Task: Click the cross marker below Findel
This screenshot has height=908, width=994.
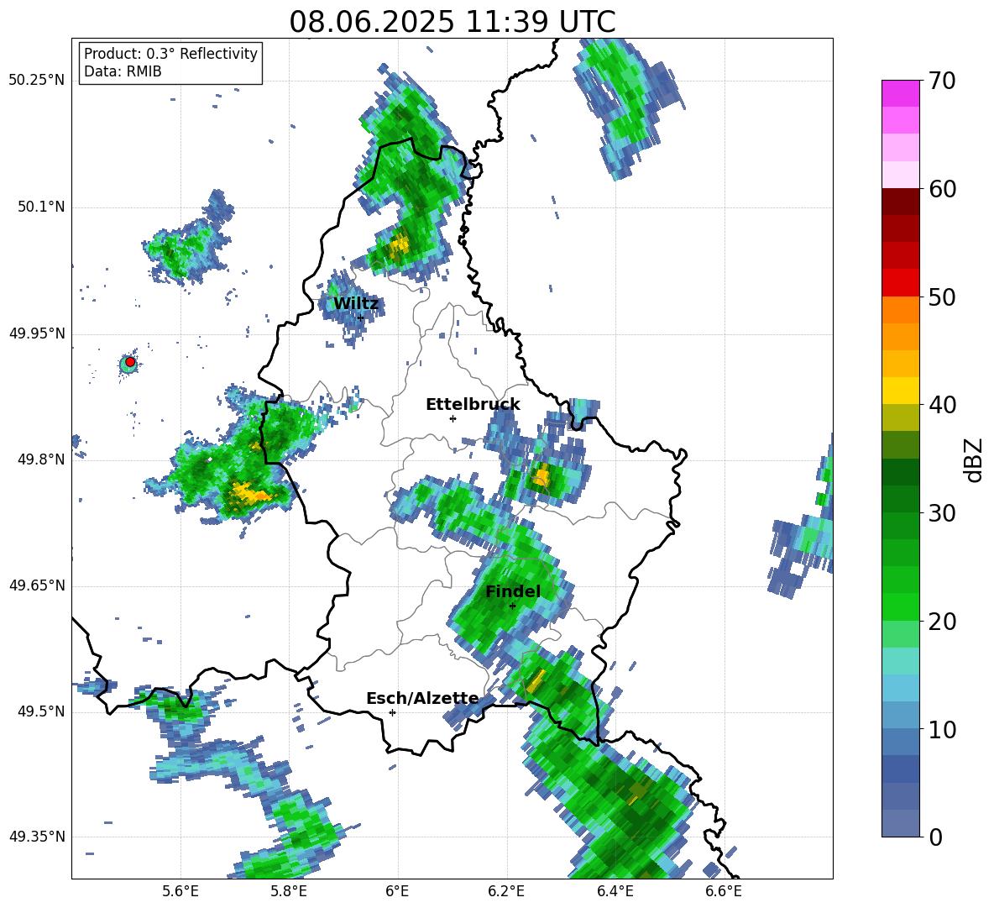Action: pyautogui.click(x=512, y=606)
